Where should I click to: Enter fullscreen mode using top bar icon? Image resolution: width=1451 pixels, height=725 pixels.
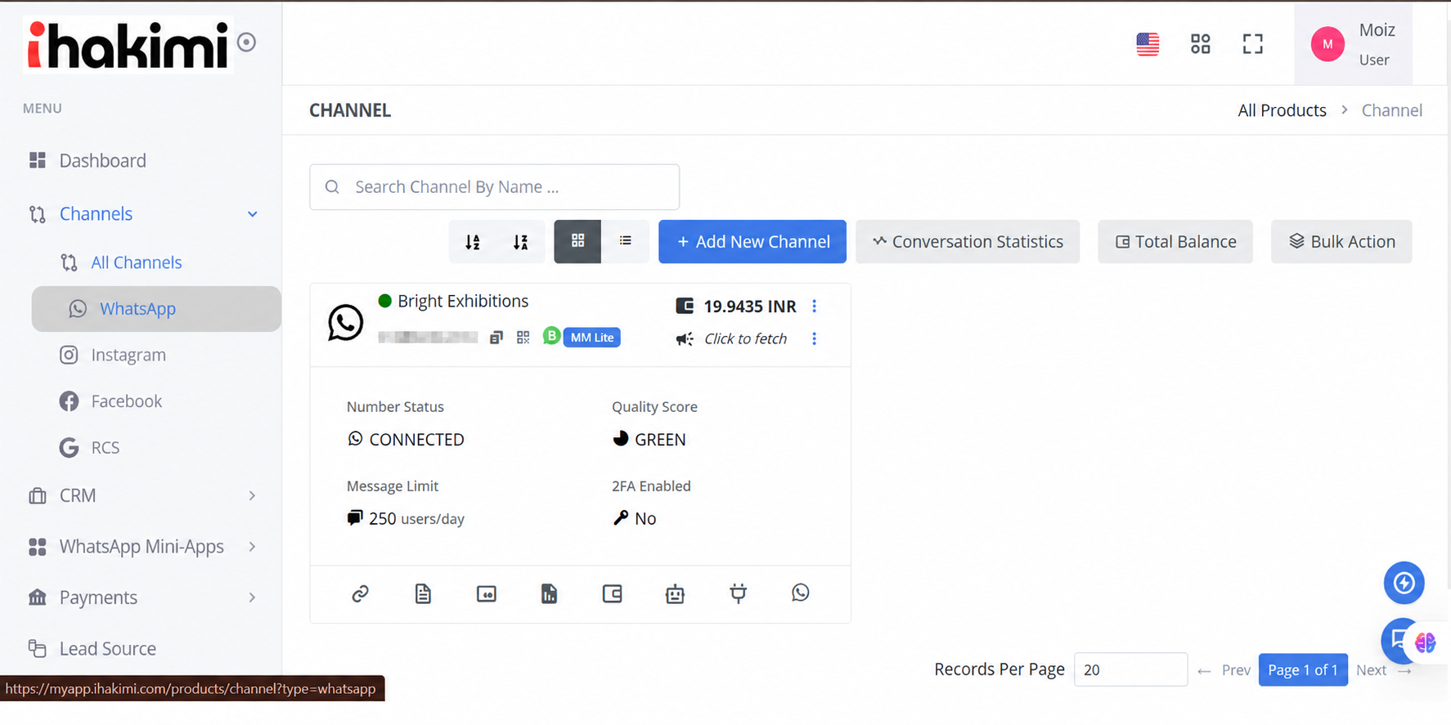pos(1252,43)
